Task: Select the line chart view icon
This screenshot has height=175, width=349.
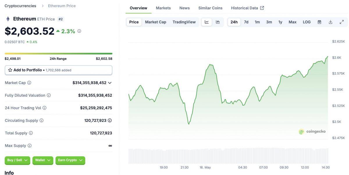Action: pyautogui.click(x=206, y=21)
